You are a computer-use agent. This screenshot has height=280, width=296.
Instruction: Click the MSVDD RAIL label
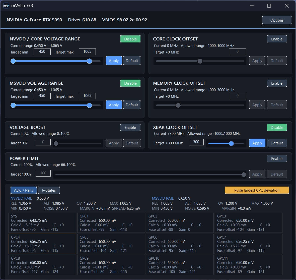pyautogui.click(x=163, y=198)
